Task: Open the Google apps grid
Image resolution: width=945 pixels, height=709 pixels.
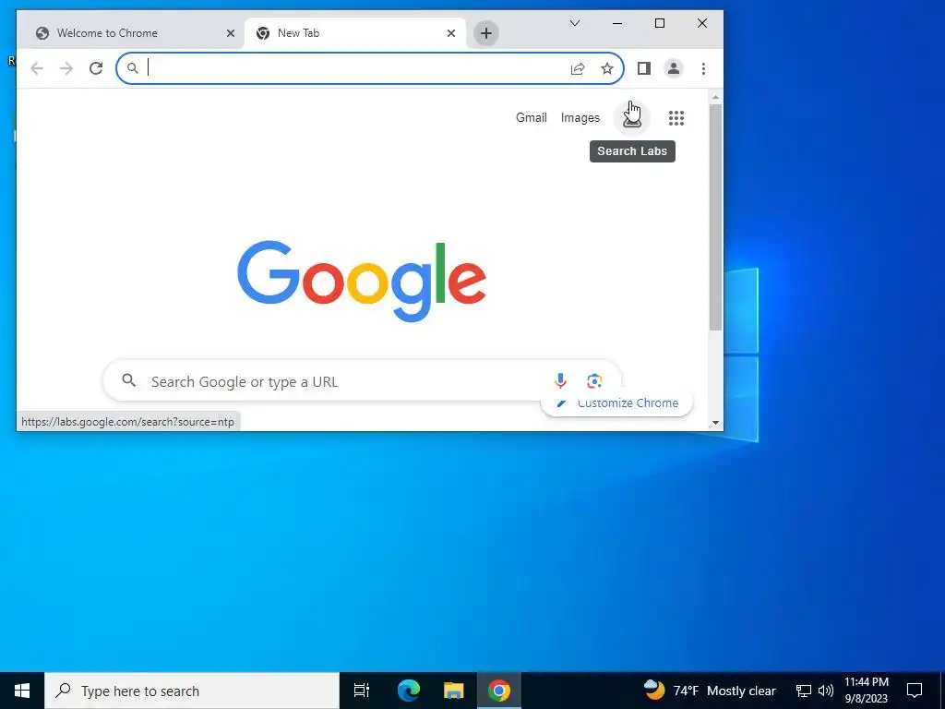Action: 676,118
